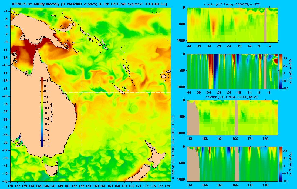Click the 0.9 value on salinity colorbar
The image size is (297, 189).
[x=46, y=80]
